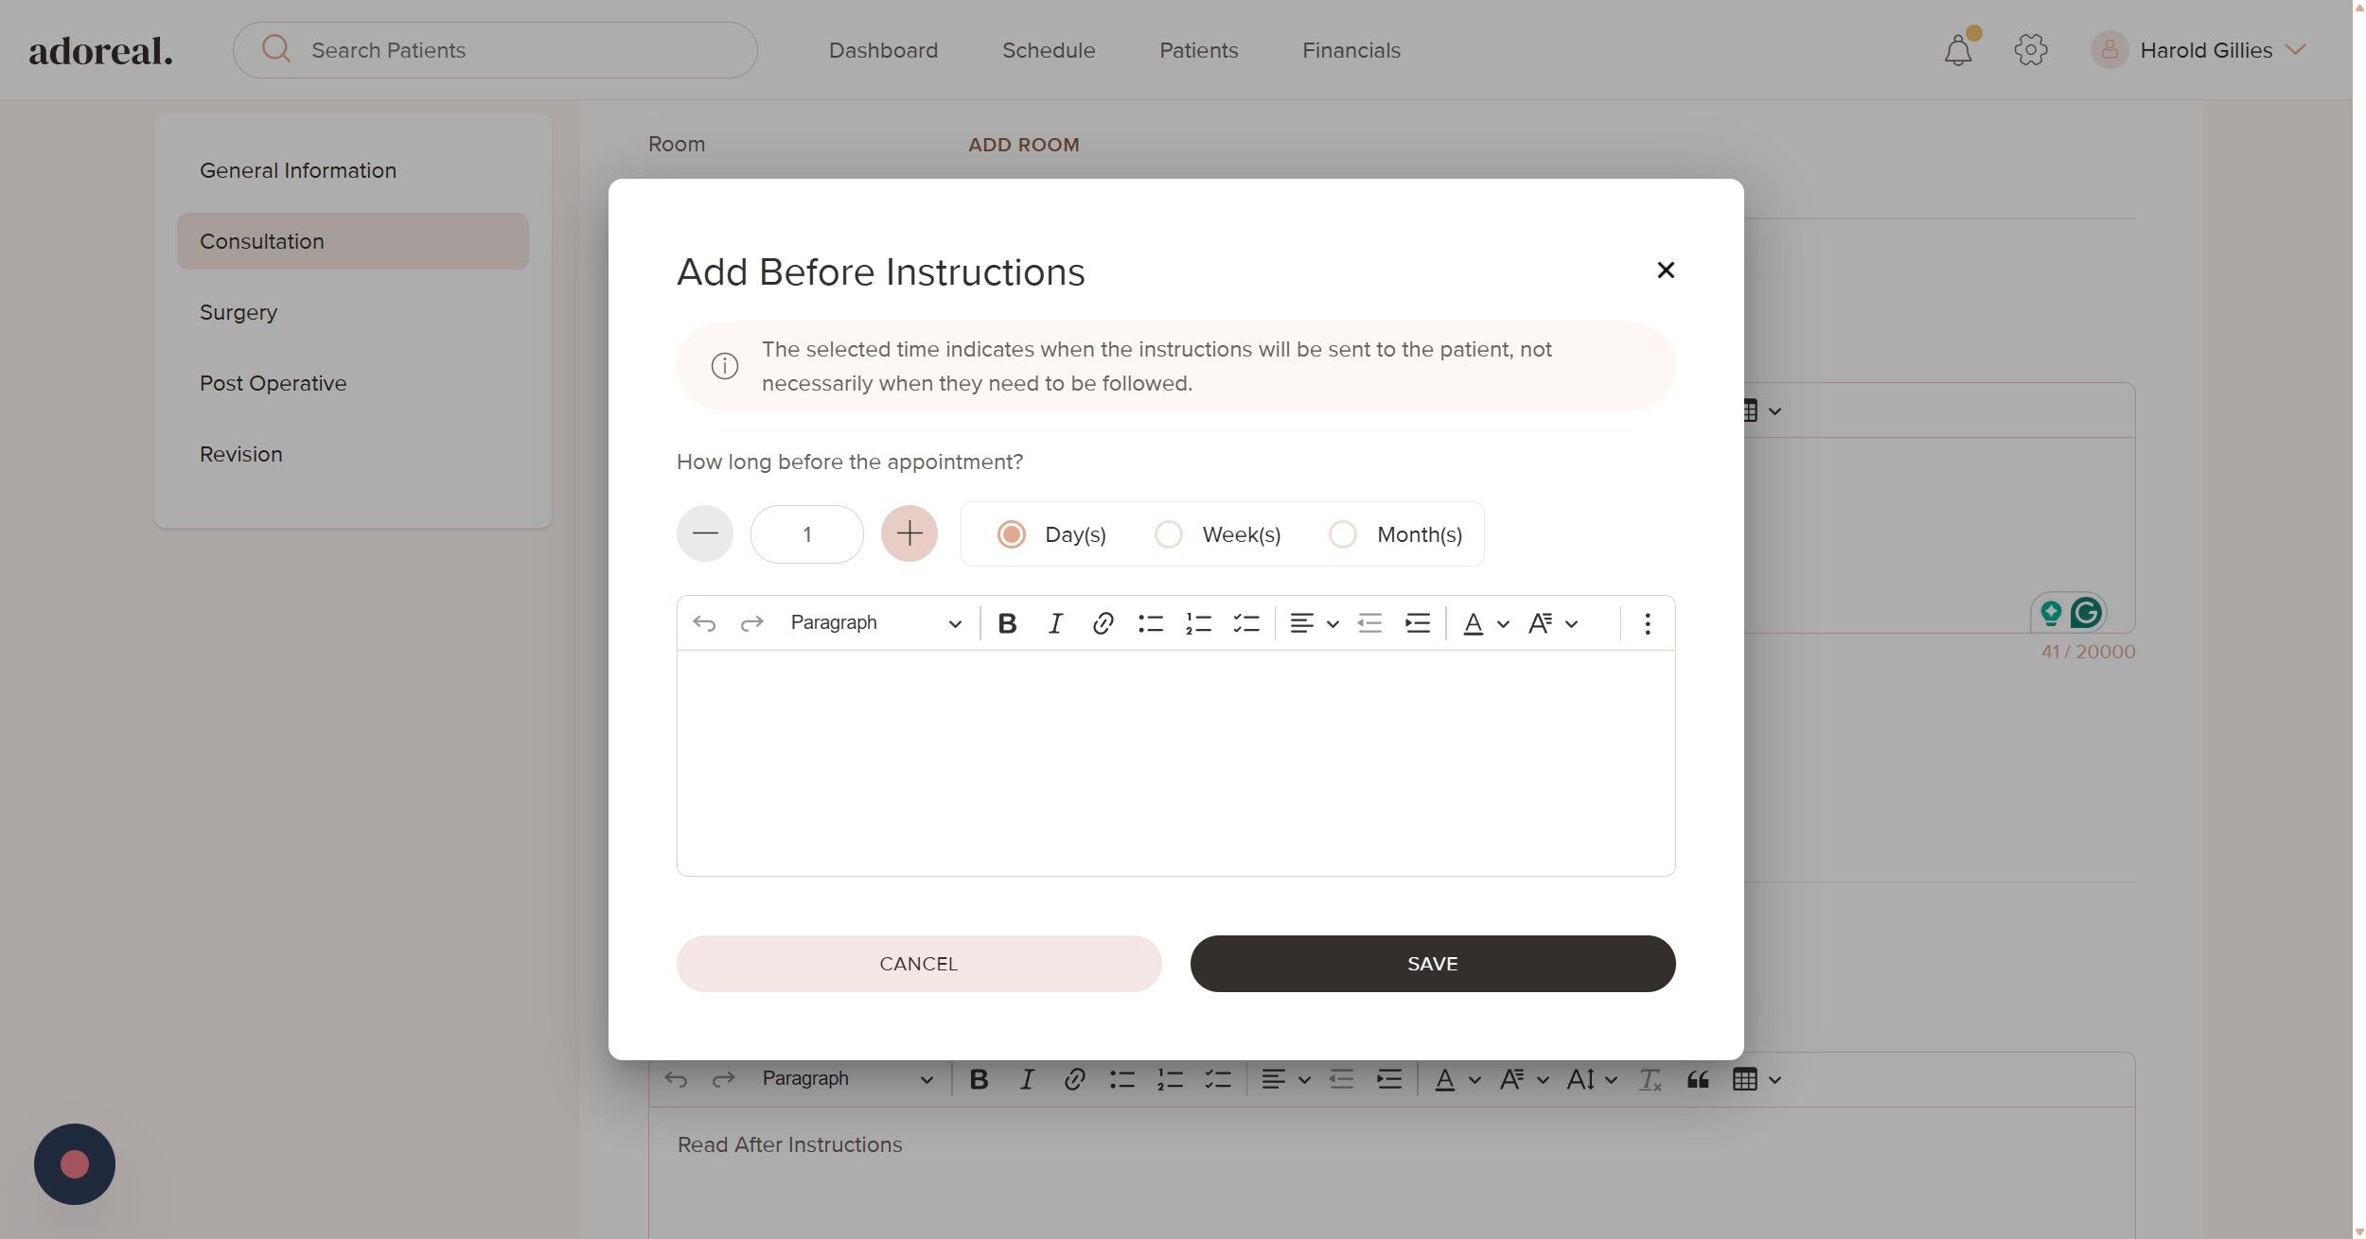Click the Bold icon in modal editor
This screenshot has height=1239, width=2366.
pos(1007,623)
